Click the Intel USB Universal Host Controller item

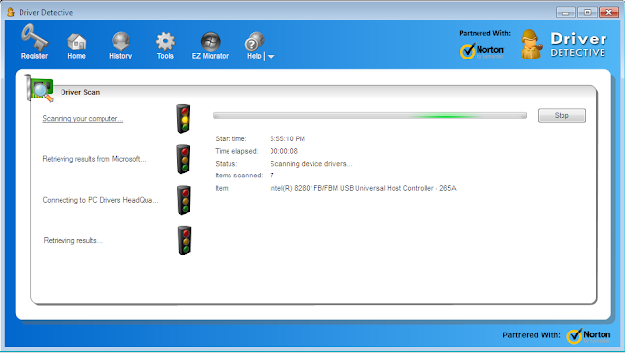(x=363, y=188)
